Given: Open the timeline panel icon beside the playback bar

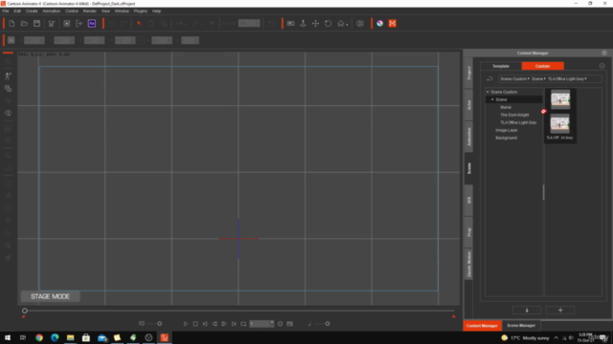Looking at the screenshot, I should click(289, 324).
